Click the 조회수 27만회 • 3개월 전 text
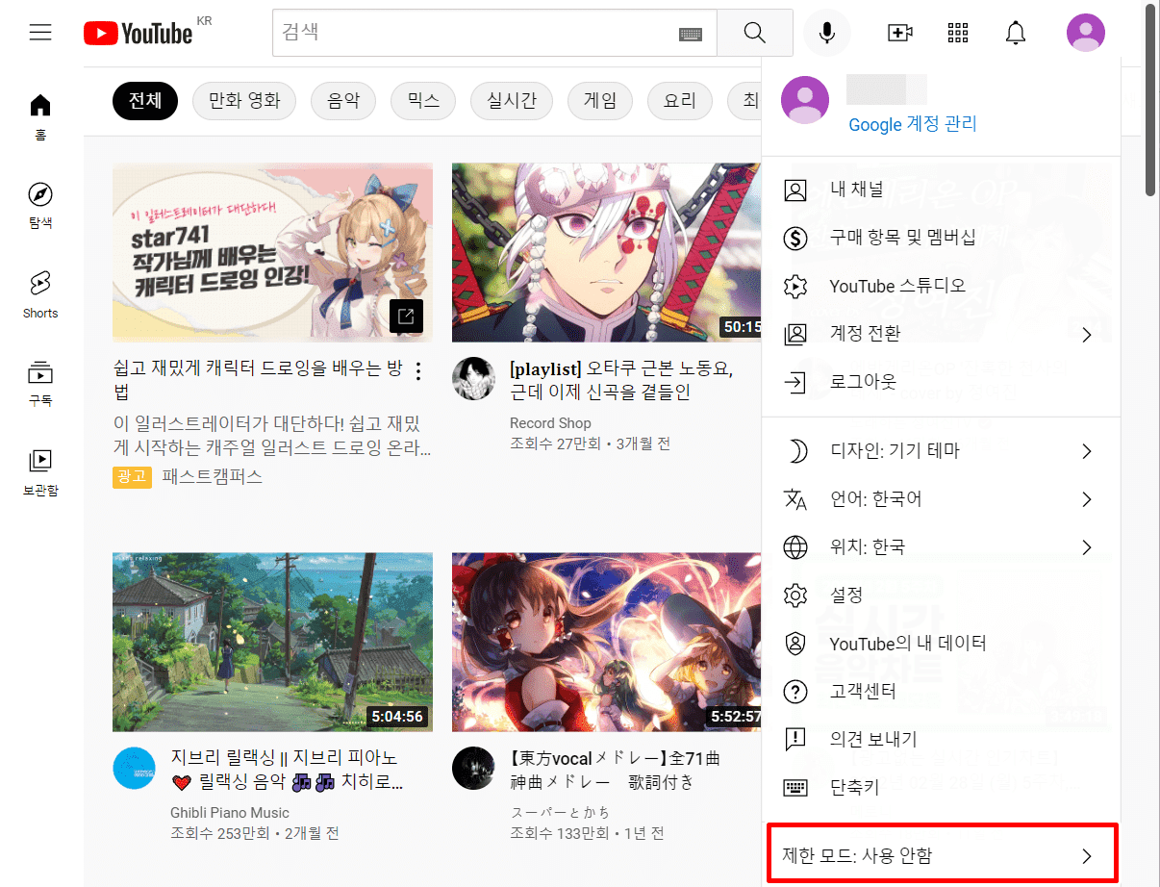Viewport: 1160px width, 887px height. pyautogui.click(x=590, y=444)
